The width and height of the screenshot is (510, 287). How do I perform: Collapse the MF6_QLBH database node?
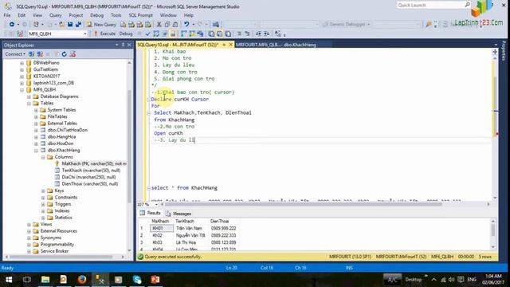coord(22,90)
